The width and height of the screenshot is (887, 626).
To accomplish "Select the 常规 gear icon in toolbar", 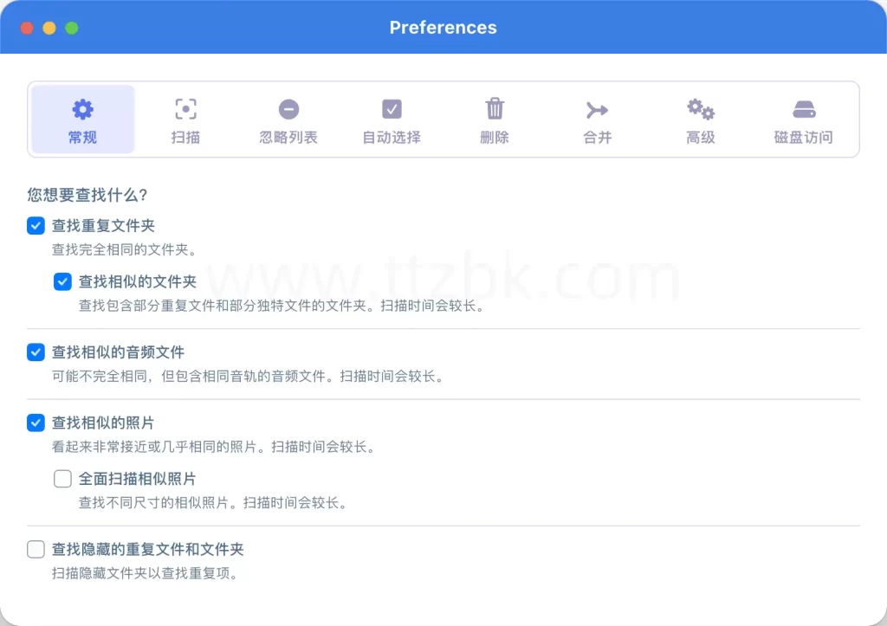I will (x=81, y=108).
